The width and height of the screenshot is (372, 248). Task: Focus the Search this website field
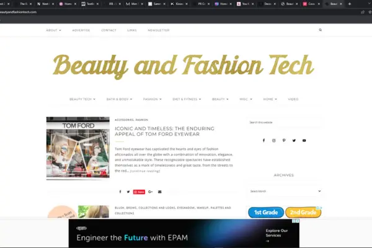coord(284,123)
